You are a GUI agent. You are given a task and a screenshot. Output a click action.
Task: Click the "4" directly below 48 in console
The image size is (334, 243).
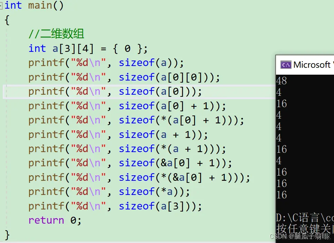click(279, 92)
